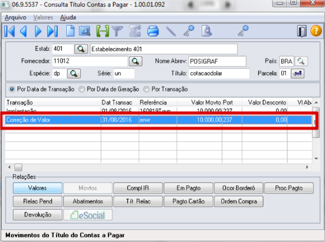Open the funnel filter icon
Viewport: 325px width, 242px height.
coord(117,31)
